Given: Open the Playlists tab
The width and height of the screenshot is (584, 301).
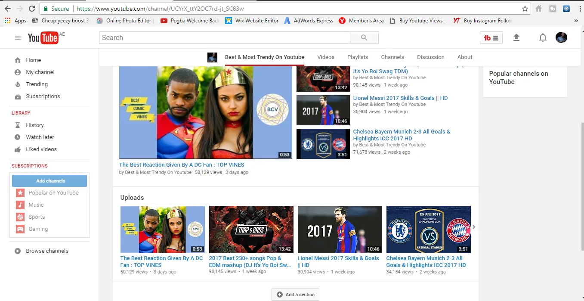Looking at the screenshot, I should click(358, 57).
